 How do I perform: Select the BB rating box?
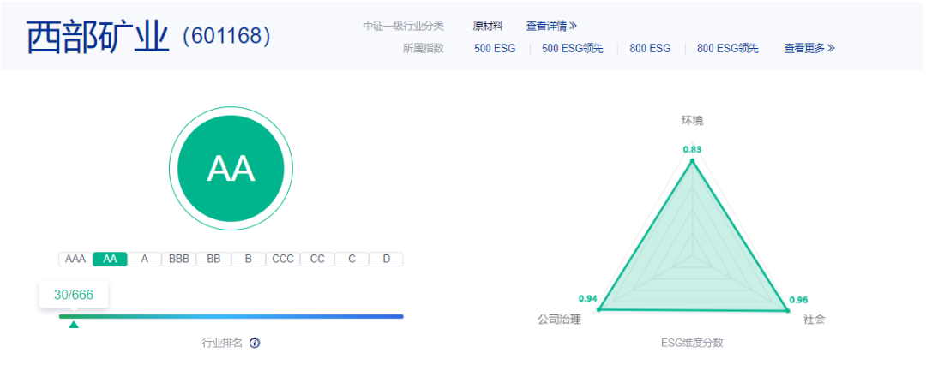point(213,260)
